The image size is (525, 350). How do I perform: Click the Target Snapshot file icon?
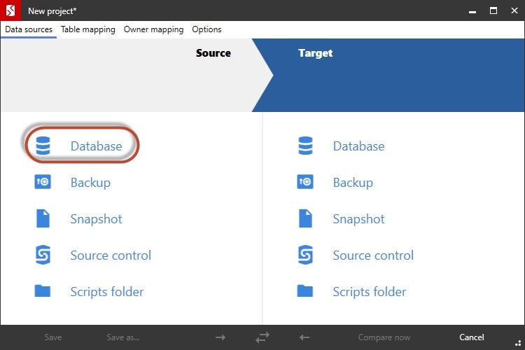[x=305, y=218]
